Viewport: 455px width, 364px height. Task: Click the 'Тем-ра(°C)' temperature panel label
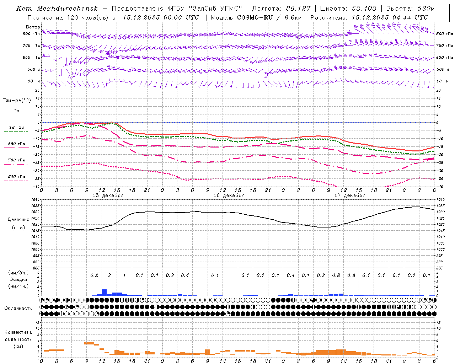pyautogui.click(x=17, y=100)
